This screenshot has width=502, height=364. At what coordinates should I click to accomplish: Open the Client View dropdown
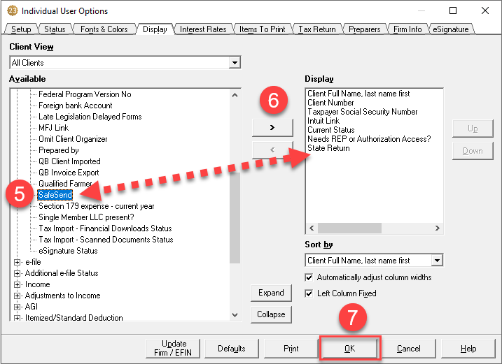pyautogui.click(x=235, y=63)
